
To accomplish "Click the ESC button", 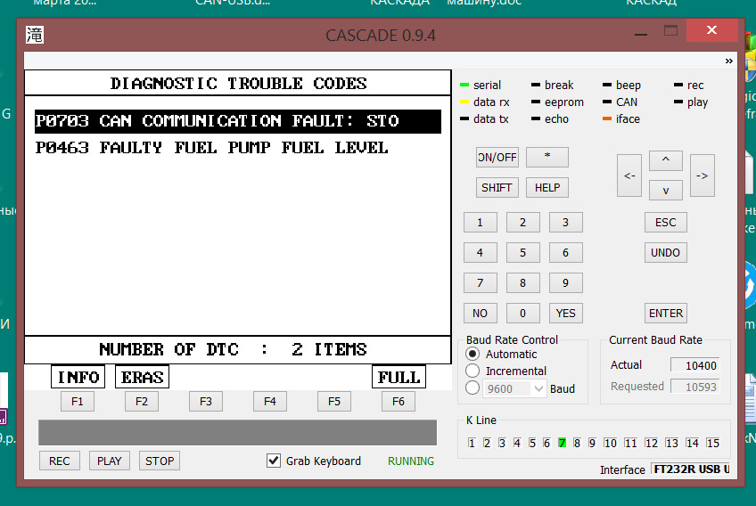I will (x=666, y=222).
